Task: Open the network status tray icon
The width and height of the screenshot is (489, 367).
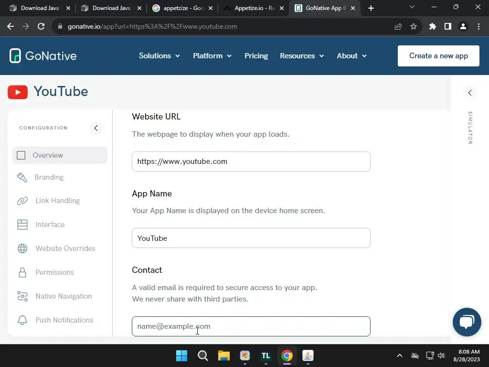Action: click(430, 356)
